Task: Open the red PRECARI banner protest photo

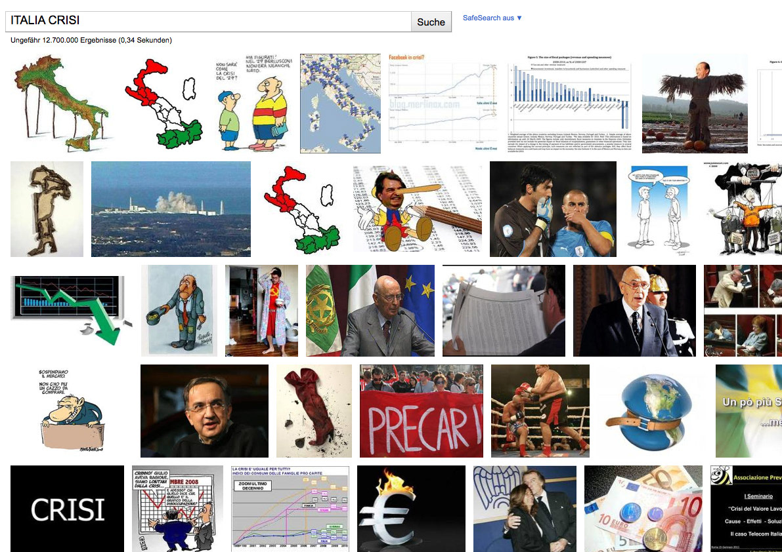Action: (422, 410)
